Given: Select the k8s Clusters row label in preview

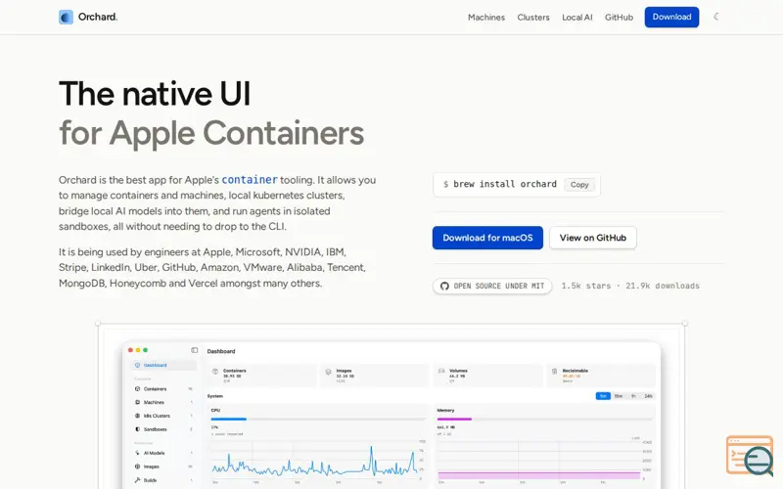Looking at the screenshot, I should (x=157, y=416).
